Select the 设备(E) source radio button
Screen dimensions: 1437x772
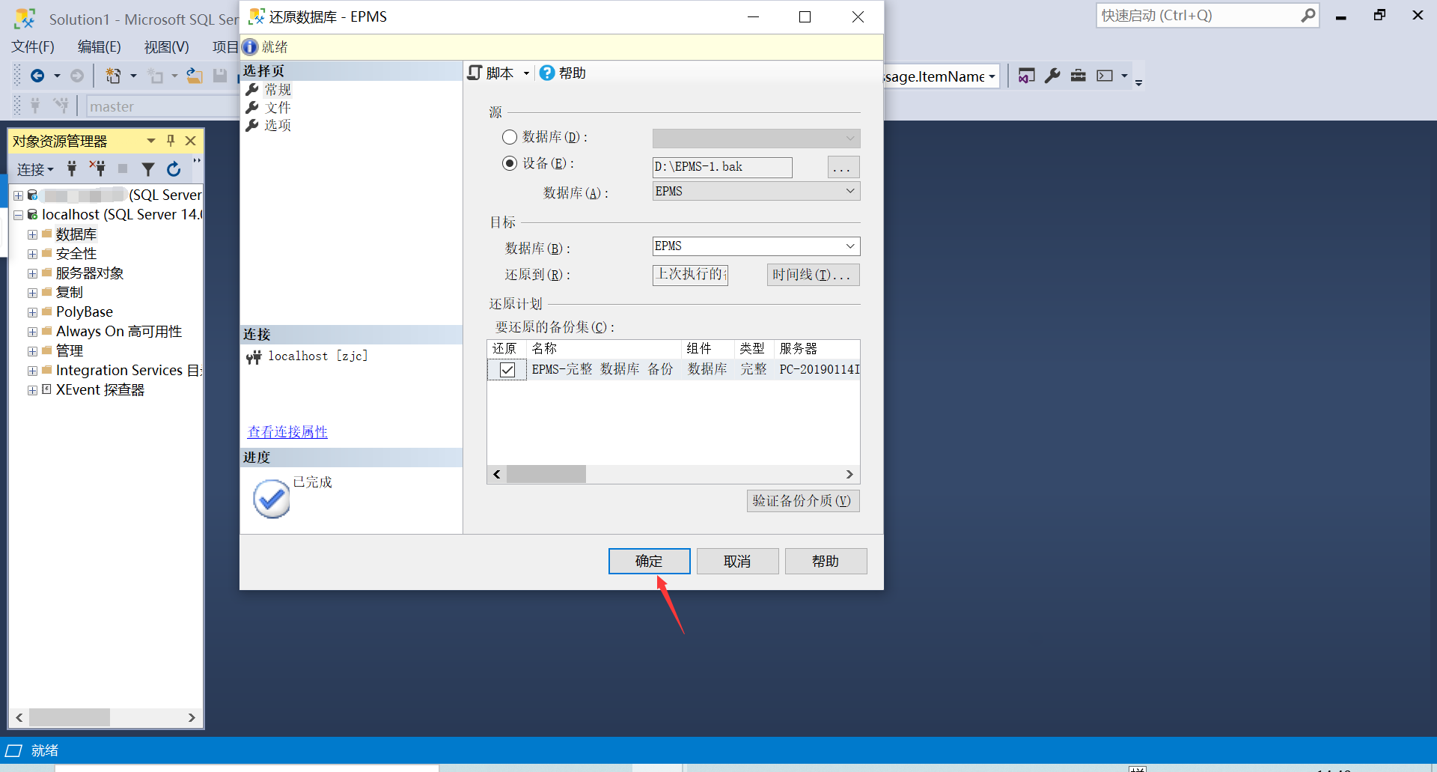pyautogui.click(x=510, y=163)
